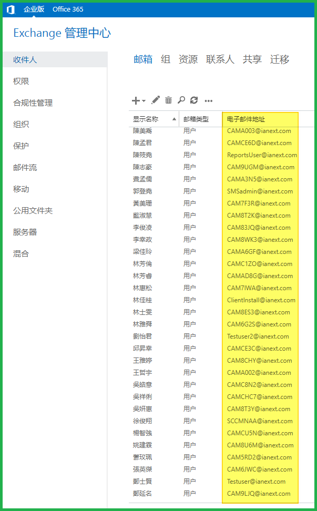Click the CAMCHC7@ianext.com address
317x511 pixels.
tap(260, 397)
